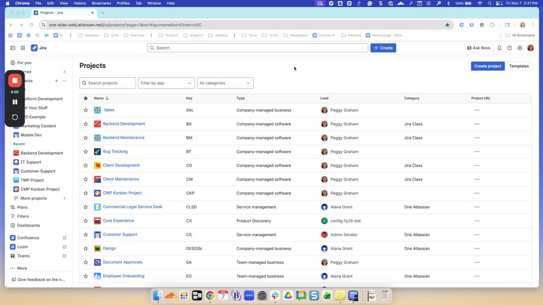Image resolution: width=543 pixels, height=305 pixels.
Task: Star the Commercial Legal Service Desk project
Action: (86, 207)
